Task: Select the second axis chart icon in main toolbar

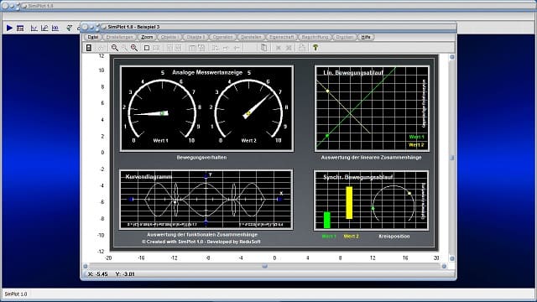Action: tap(44, 28)
